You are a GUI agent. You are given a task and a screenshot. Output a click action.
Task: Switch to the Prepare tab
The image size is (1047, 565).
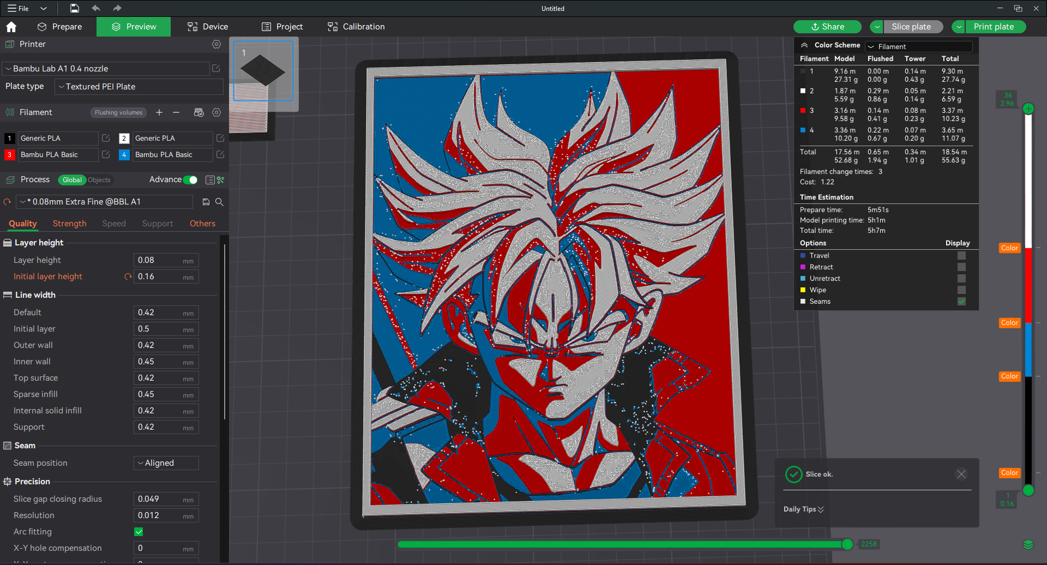[60, 27]
